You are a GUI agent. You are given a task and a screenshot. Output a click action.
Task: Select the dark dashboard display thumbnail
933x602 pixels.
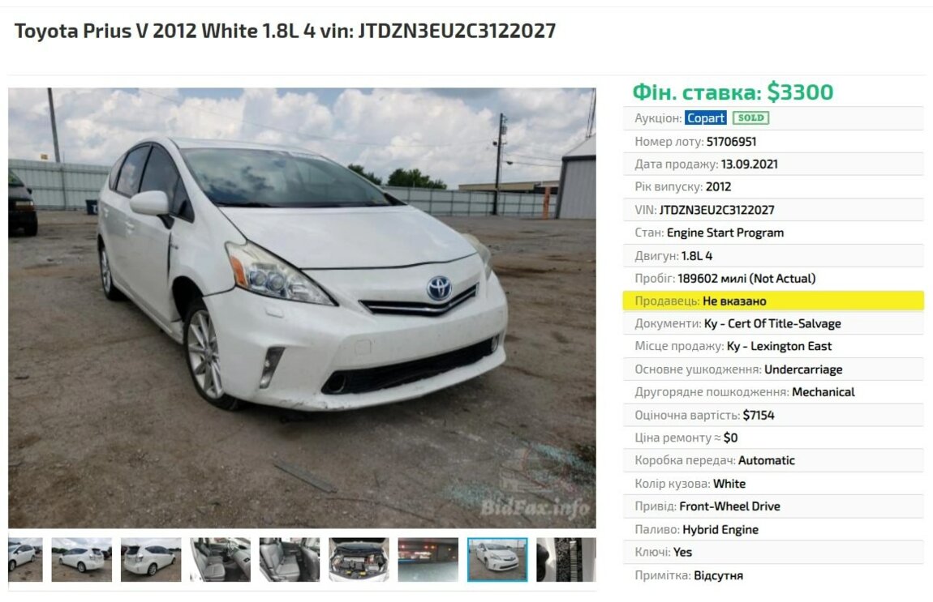[x=428, y=559]
